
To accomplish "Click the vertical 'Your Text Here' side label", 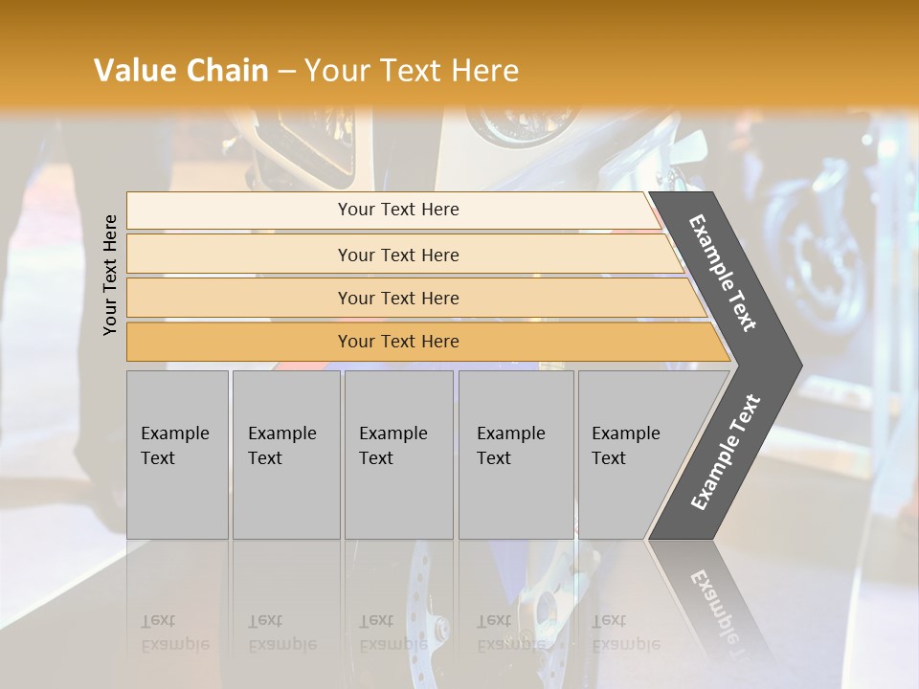I will 109,275.
